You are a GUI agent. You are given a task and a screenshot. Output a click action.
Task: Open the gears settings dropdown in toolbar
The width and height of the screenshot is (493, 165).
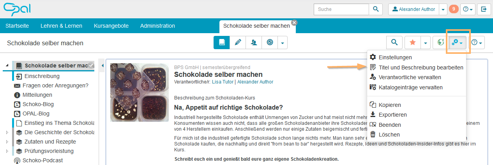click(x=458, y=43)
